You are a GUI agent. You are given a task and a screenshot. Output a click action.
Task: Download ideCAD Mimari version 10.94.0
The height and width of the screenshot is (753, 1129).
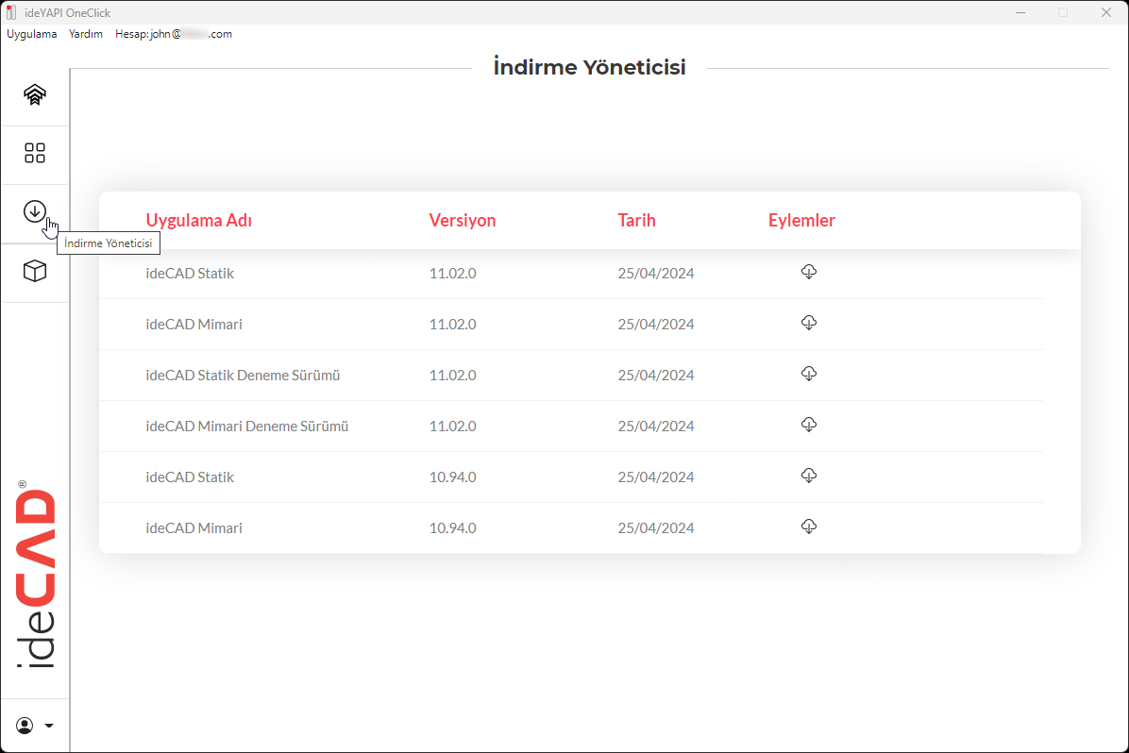[808, 527]
